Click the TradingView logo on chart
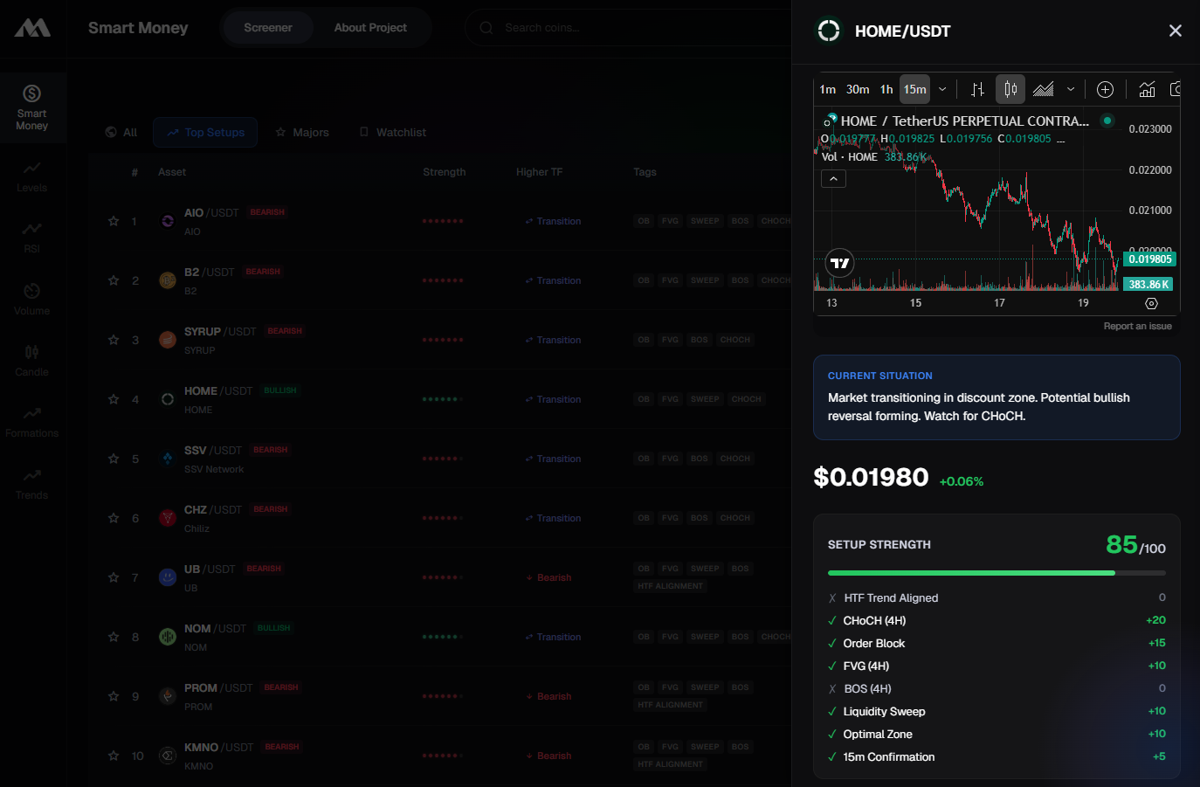The height and width of the screenshot is (787, 1200). [839, 263]
